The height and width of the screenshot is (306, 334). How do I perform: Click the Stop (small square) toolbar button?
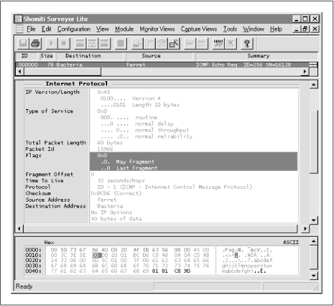coord(64,43)
